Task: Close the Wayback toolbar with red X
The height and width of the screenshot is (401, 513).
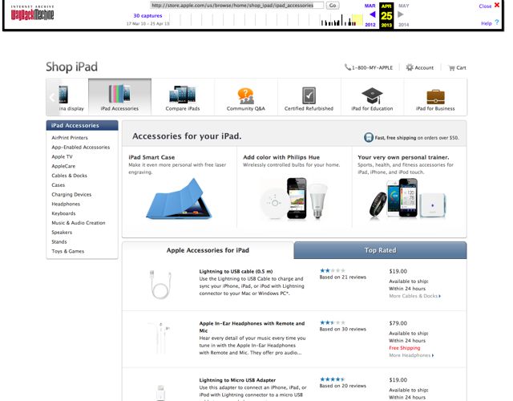Action: 497,5
